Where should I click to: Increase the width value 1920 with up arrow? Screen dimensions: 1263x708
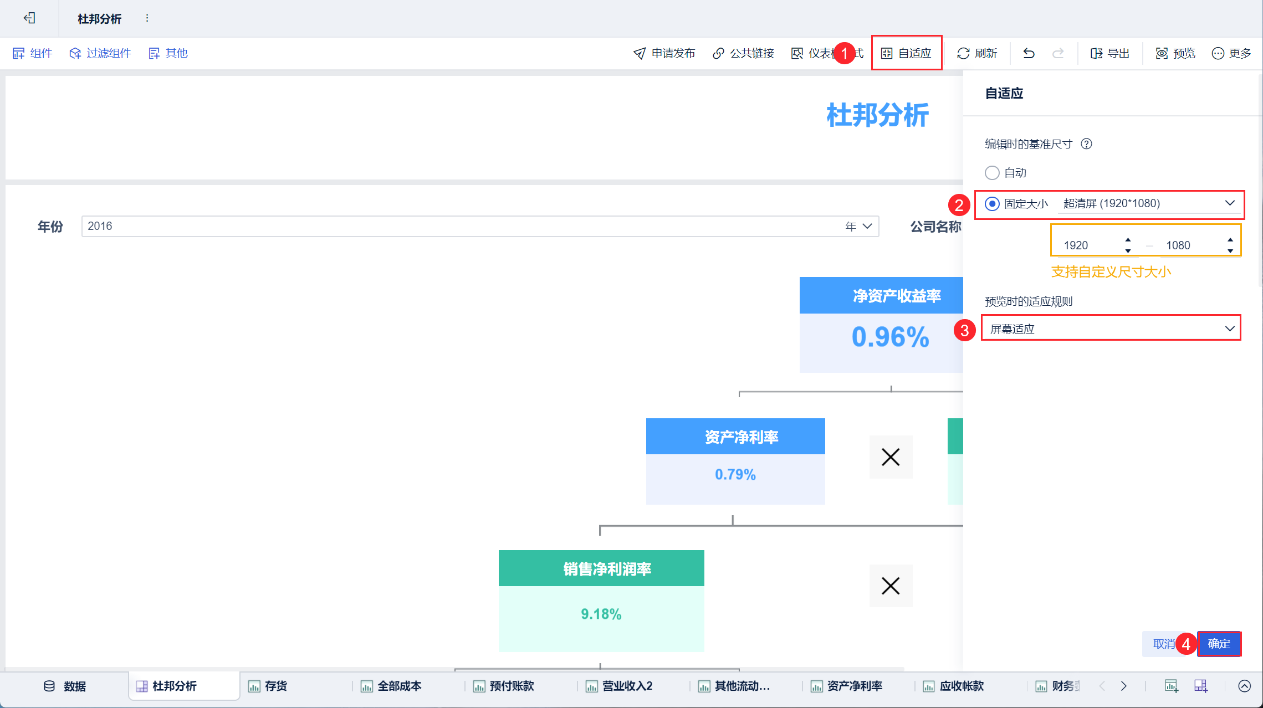[x=1128, y=240]
